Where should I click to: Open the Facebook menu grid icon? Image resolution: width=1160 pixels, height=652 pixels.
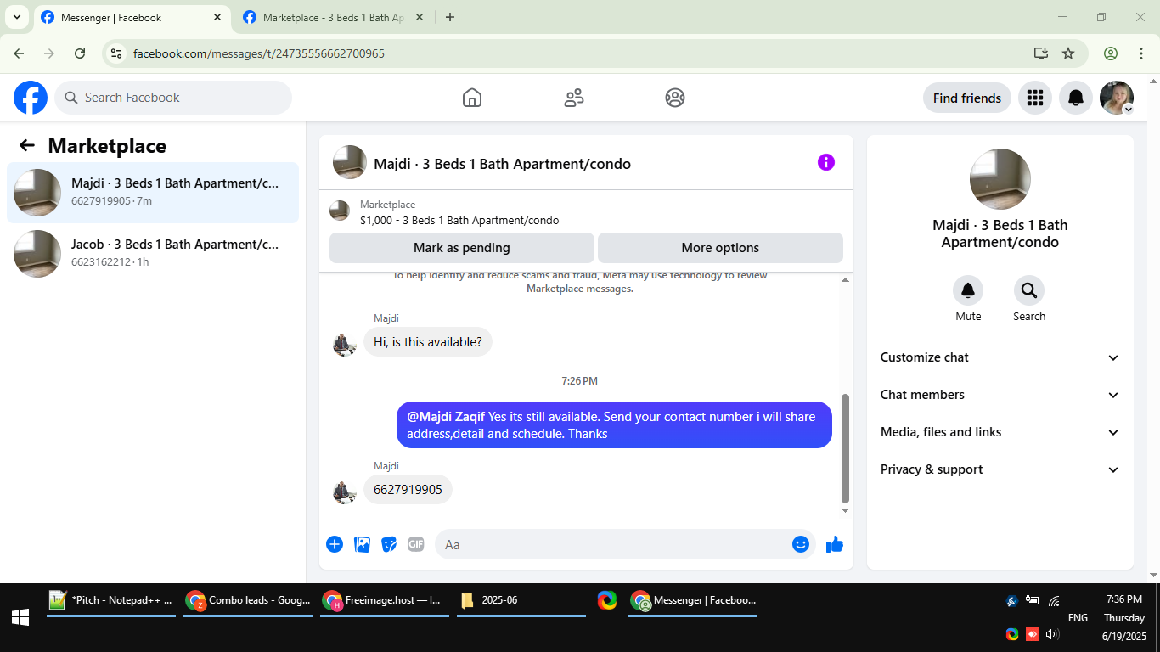pos(1034,98)
